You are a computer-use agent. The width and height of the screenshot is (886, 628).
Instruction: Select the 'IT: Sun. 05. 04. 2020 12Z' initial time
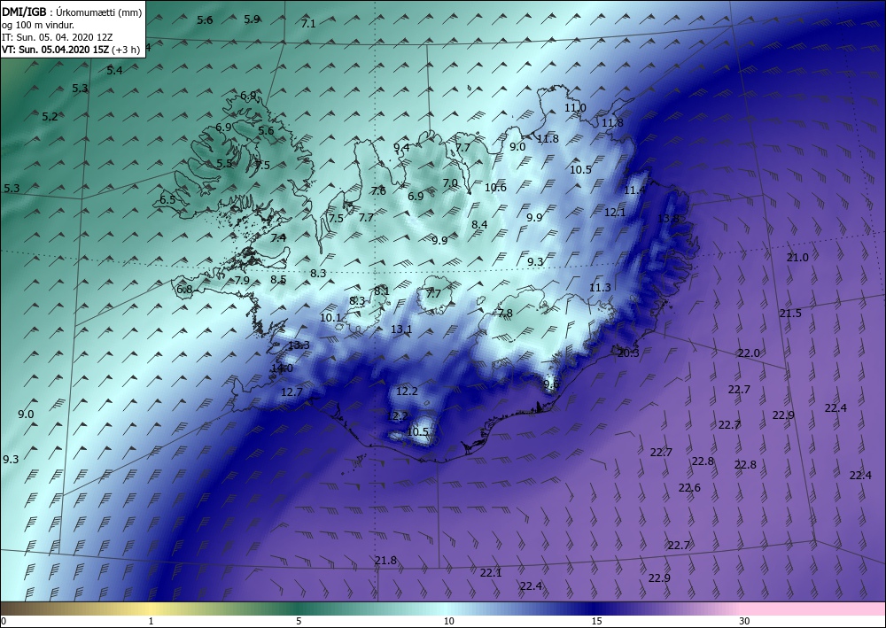tap(57, 37)
